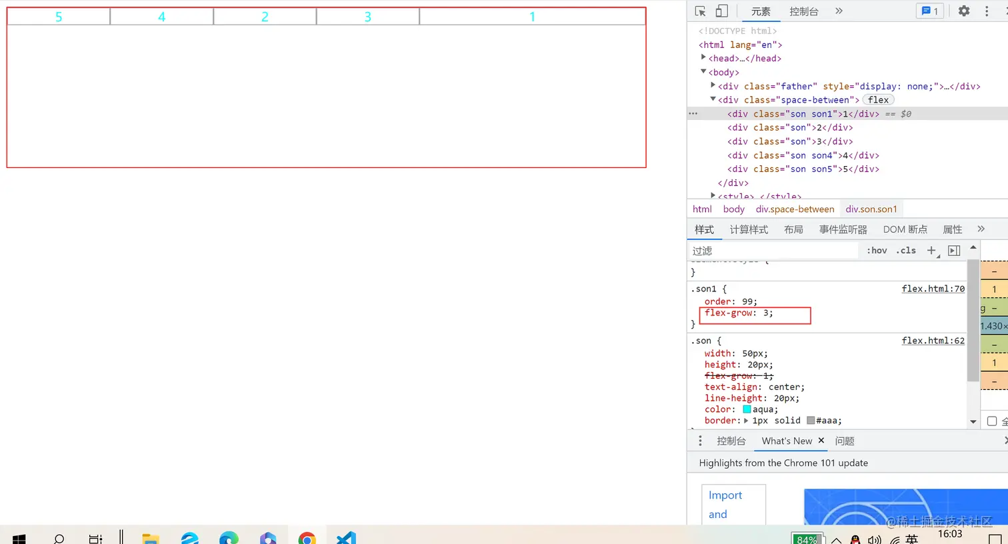The image size is (1008, 544).
Task: Close the What's New drawer tab
Action: coord(821,441)
